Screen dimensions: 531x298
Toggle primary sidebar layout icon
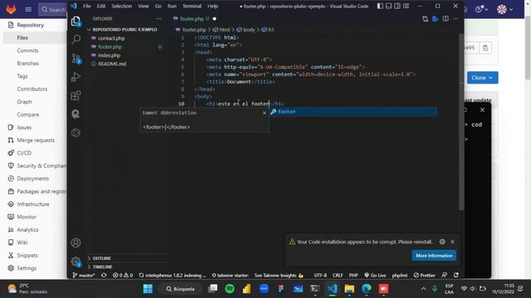pyautogui.click(x=380, y=6)
